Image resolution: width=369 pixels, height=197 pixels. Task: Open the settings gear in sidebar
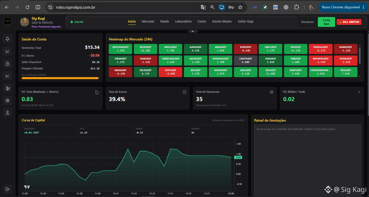(8, 101)
